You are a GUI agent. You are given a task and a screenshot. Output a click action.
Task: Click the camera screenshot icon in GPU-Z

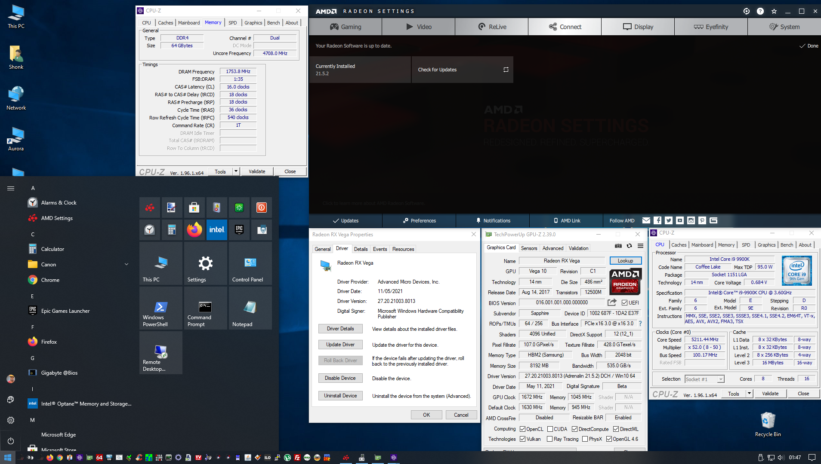(x=618, y=246)
